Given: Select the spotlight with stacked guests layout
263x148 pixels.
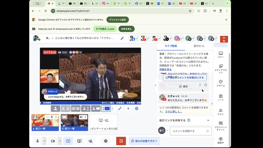Looking at the screenshot, I should click(85, 109).
